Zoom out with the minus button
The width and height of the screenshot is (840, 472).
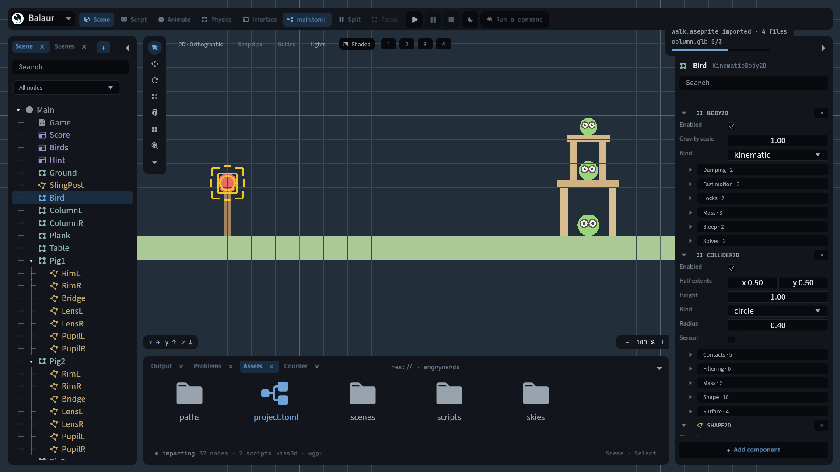pos(627,342)
